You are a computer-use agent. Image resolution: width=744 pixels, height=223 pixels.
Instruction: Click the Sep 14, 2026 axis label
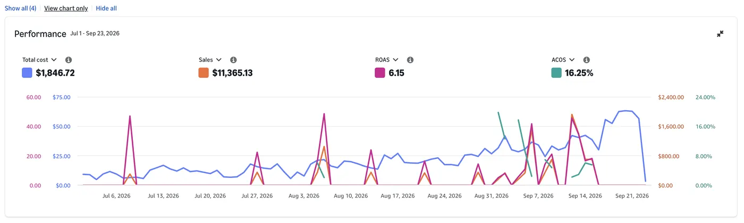585,195
